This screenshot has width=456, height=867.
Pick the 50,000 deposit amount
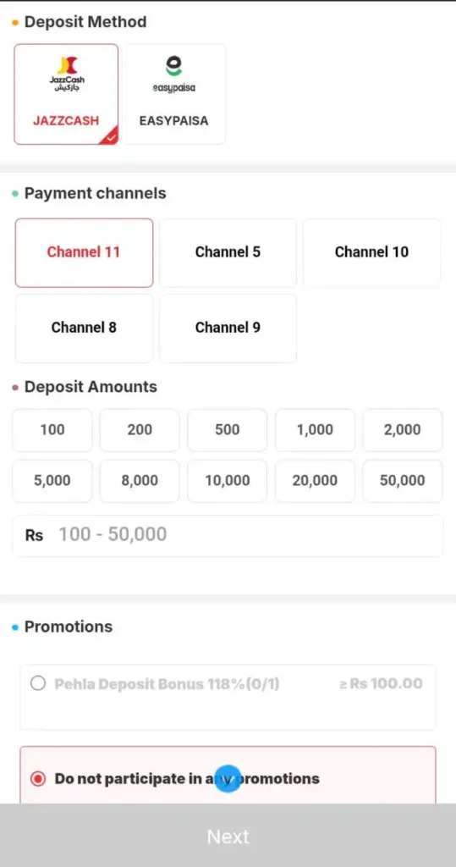403,481
